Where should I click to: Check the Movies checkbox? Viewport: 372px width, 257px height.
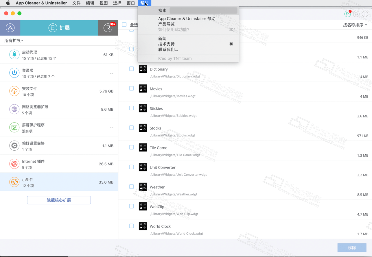(131, 88)
